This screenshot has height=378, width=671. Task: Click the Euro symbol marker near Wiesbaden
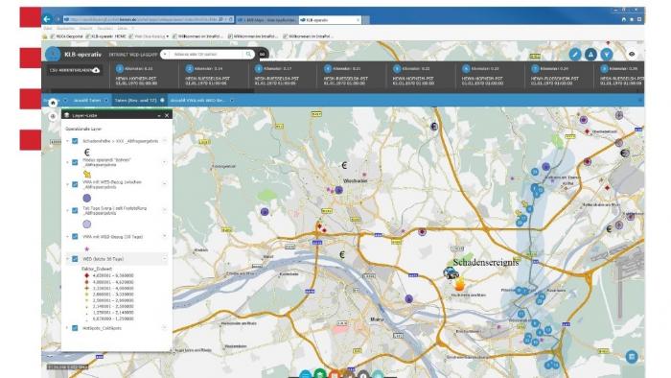click(343, 165)
